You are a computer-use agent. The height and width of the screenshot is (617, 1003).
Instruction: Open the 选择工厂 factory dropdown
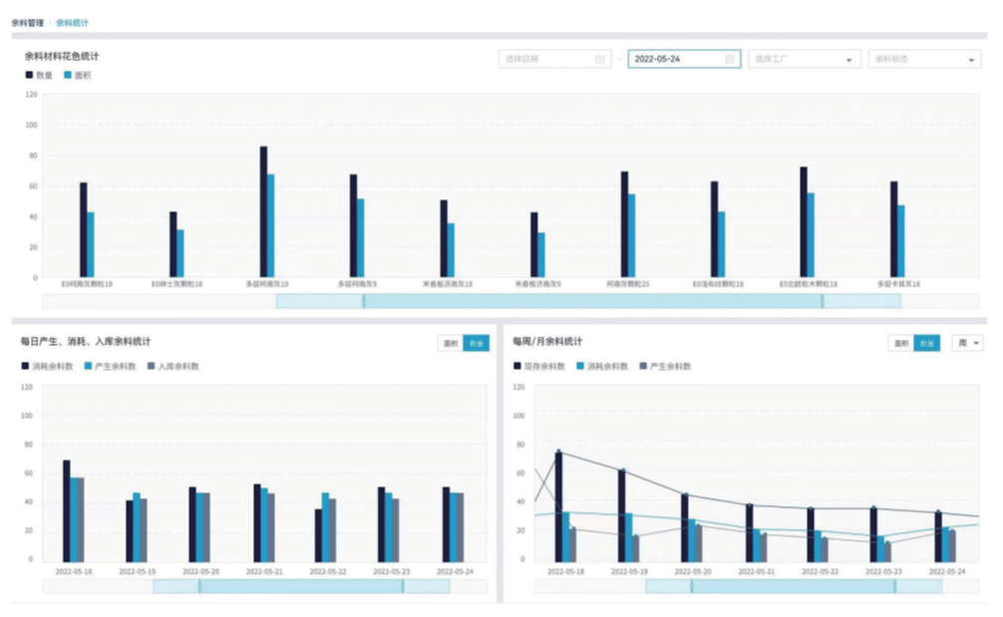point(804,59)
